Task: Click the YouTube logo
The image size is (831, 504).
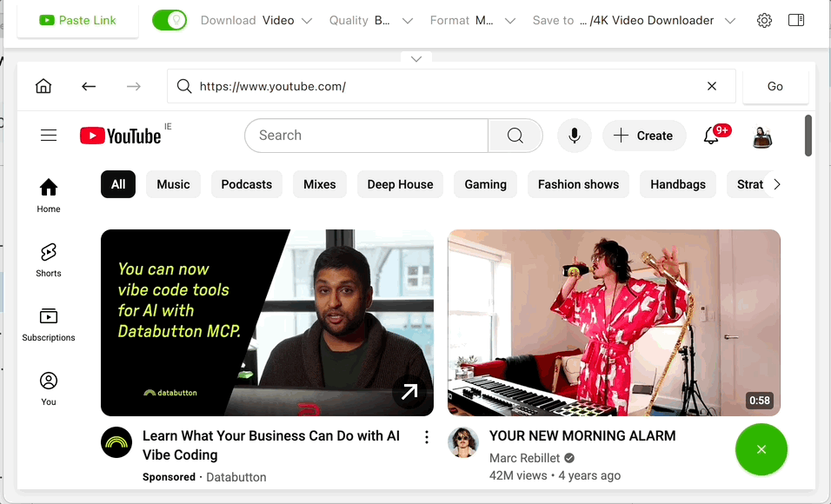Action: (120, 136)
